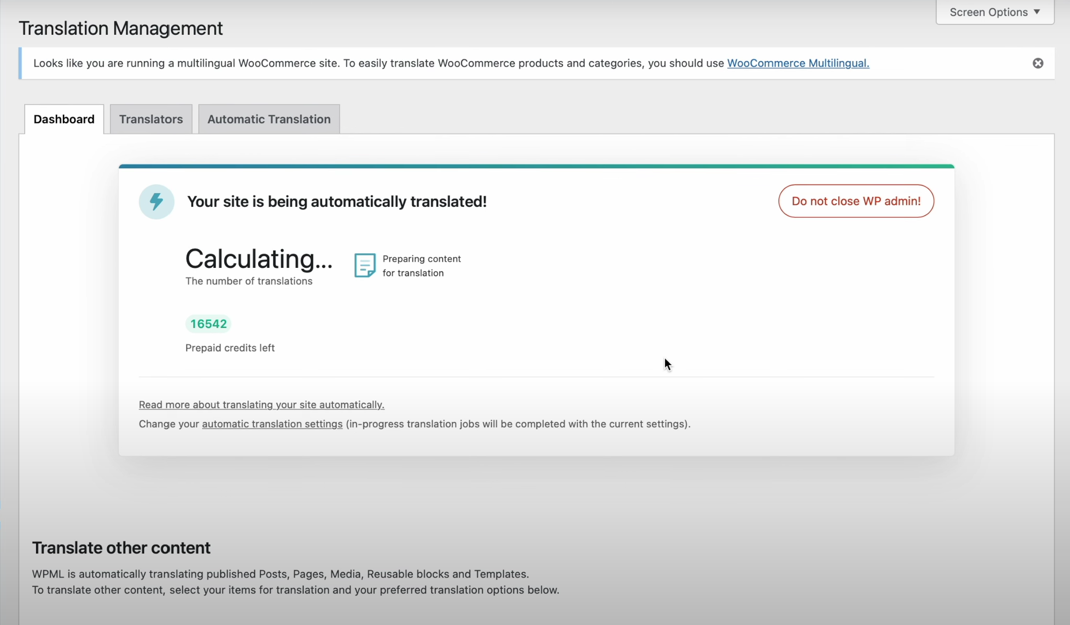Expand the Screen Options chevron arrow

(1037, 11)
